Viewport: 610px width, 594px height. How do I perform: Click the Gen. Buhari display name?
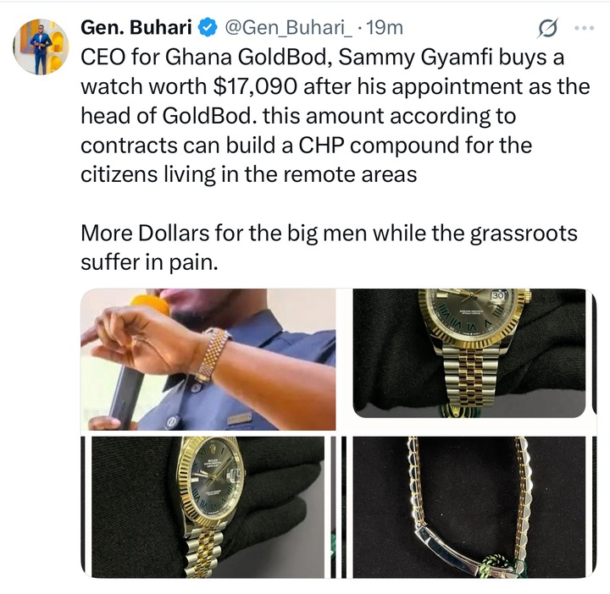coord(137,28)
